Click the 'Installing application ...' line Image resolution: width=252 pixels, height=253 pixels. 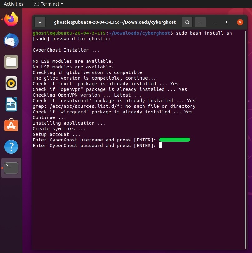(x=69, y=123)
